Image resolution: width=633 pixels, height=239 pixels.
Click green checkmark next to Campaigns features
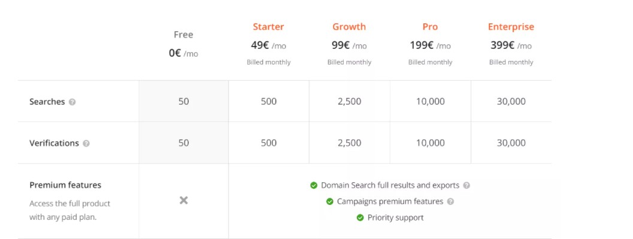point(330,201)
